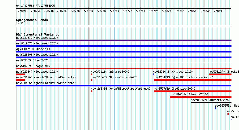Open the nsv5944670 (Almarri2020) variant label
This screenshot has width=239, height=130.
(x=189, y=94)
